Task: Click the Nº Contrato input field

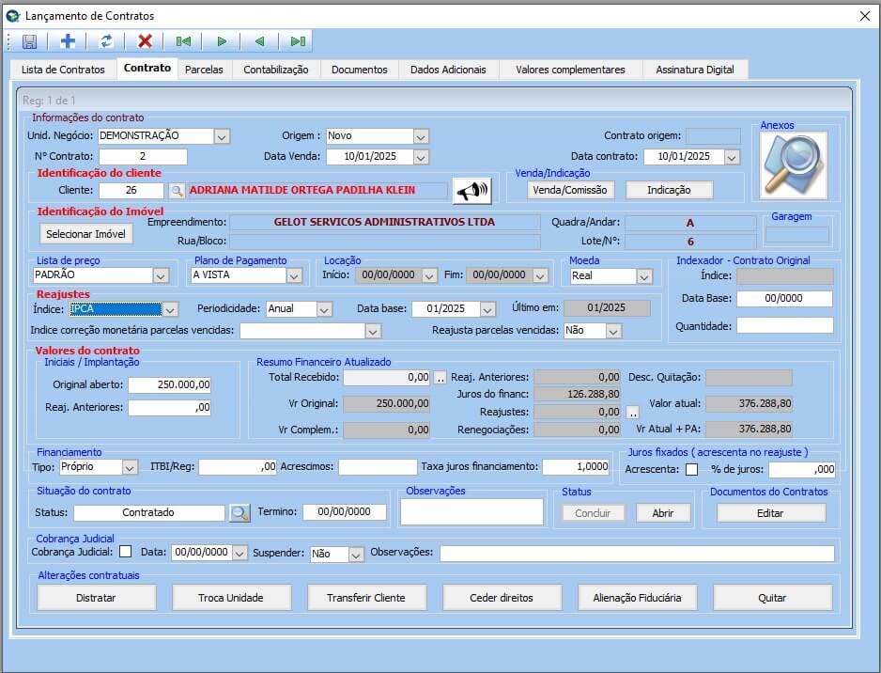Action: tap(143, 157)
